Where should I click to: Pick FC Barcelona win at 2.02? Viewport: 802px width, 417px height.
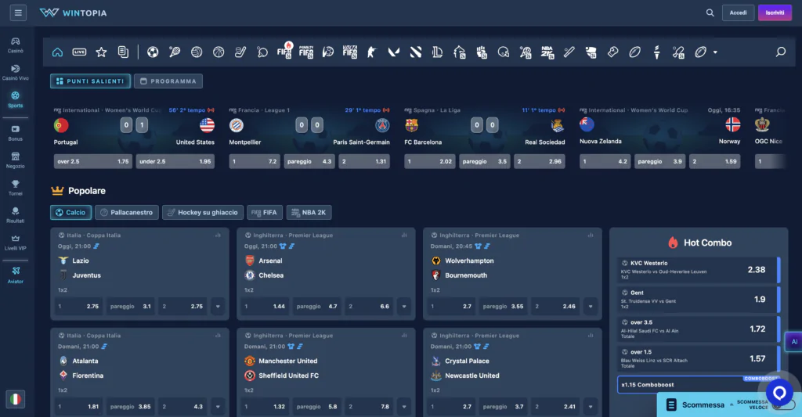(x=429, y=161)
